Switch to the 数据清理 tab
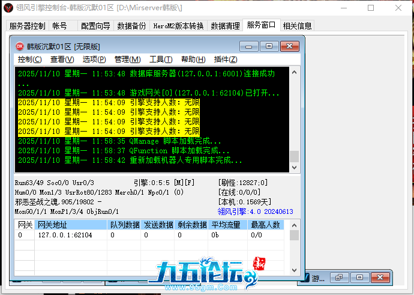Viewport: 414px width, 295px height. [226, 26]
